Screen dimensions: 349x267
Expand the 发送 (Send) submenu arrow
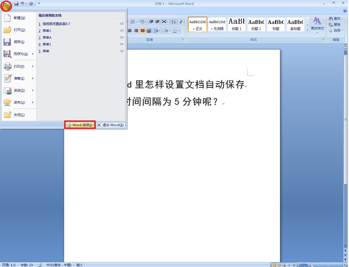[x=33, y=90]
